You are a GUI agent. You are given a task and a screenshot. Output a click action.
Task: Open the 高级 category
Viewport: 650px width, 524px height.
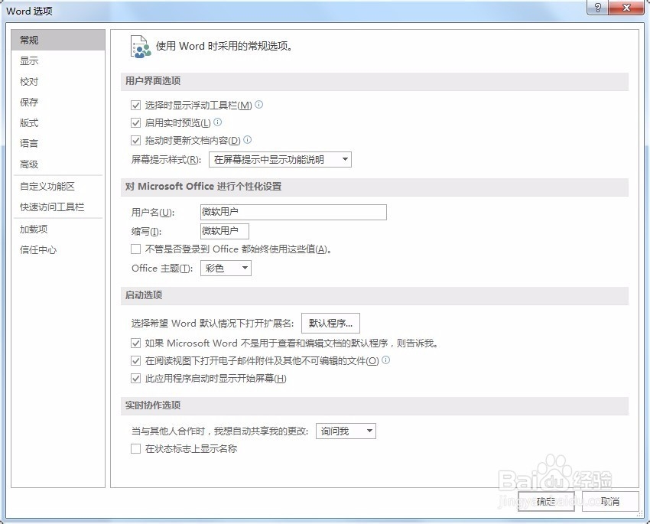(x=58, y=164)
